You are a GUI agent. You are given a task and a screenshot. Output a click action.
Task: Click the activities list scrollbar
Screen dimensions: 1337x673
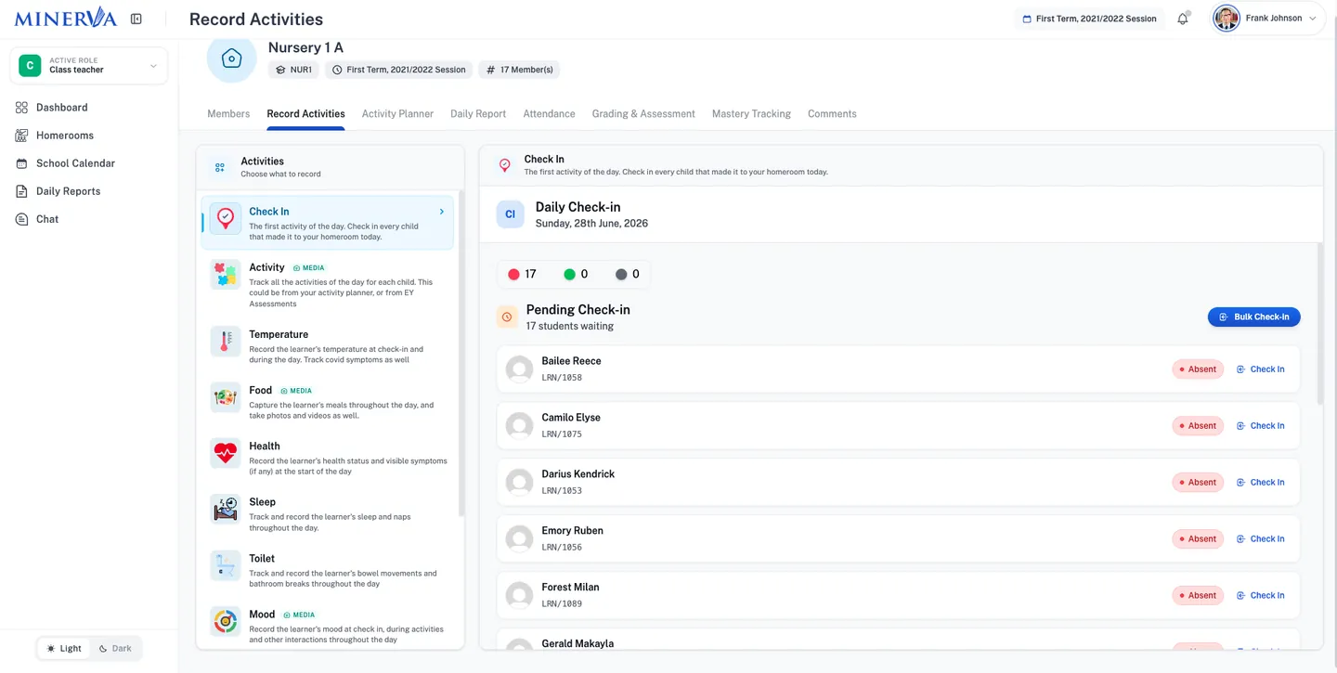[x=461, y=353]
